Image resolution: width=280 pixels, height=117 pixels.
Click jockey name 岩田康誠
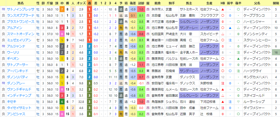click(x=172, y=96)
